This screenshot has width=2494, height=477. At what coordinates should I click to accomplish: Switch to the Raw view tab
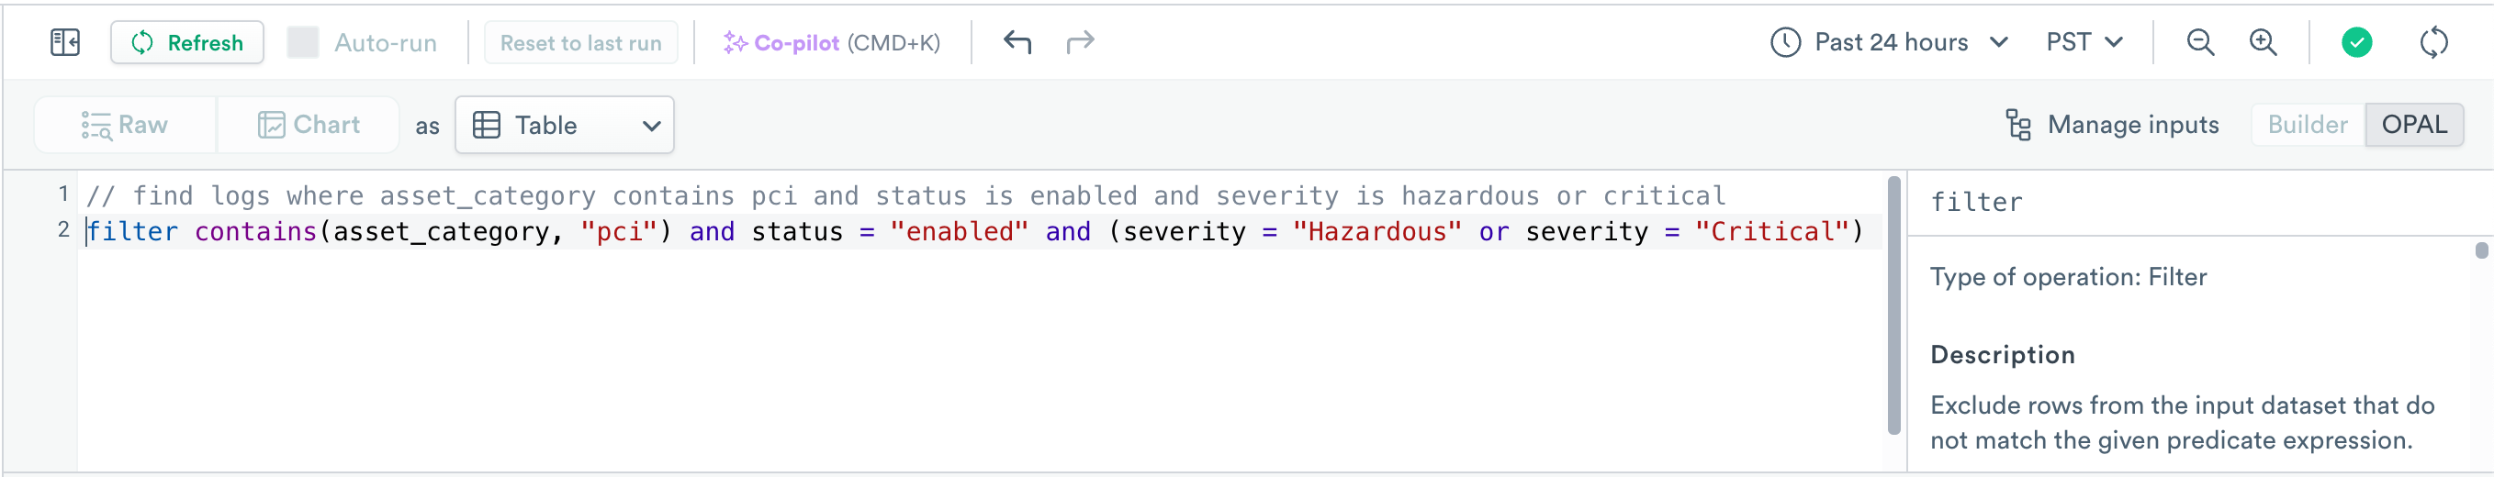coord(125,125)
